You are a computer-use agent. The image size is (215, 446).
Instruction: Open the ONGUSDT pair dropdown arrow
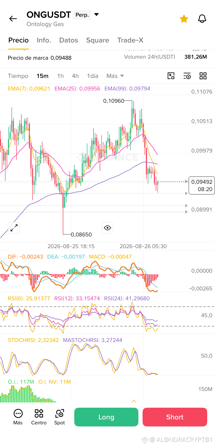97,15
